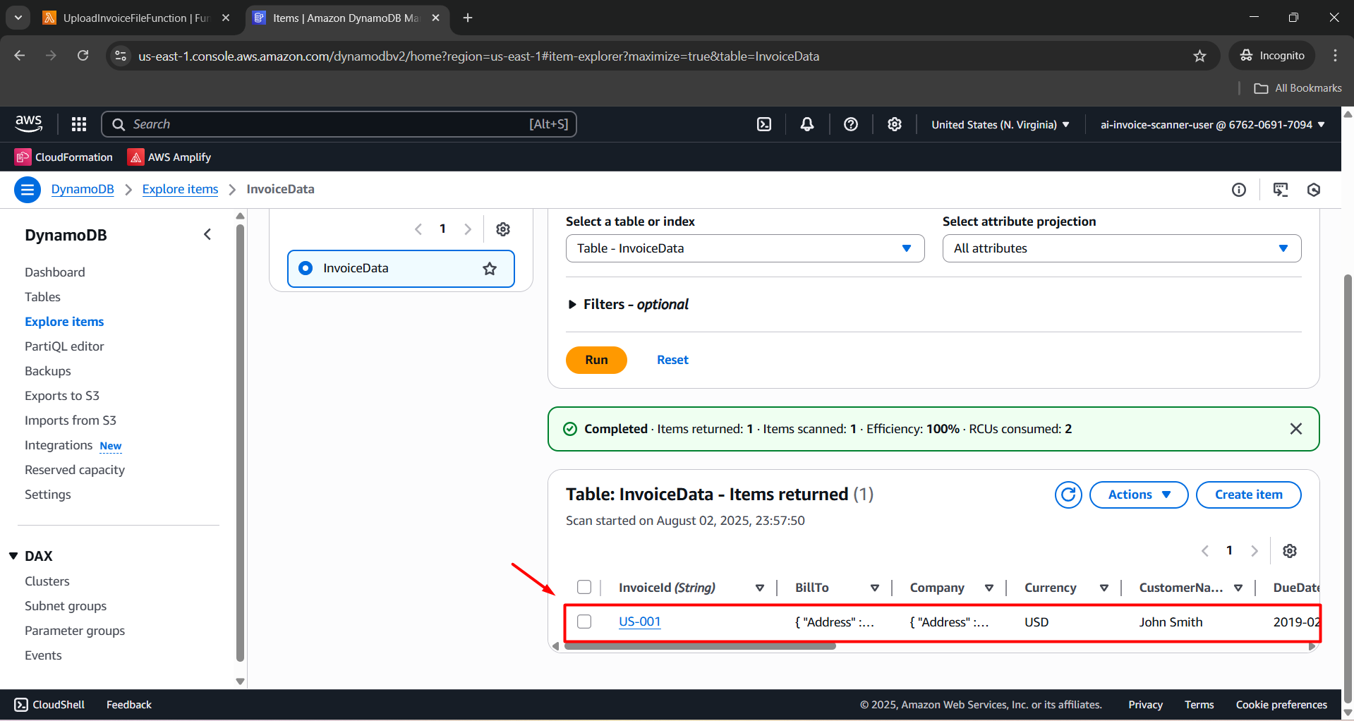The height and width of the screenshot is (721, 1354).
Task: Open results table preferences gear
Action: click(1290, 551)
